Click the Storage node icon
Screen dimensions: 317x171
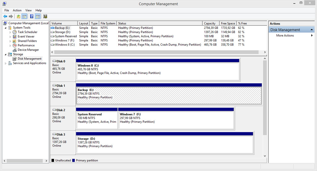pyautogui.click(x=10, y=54)
